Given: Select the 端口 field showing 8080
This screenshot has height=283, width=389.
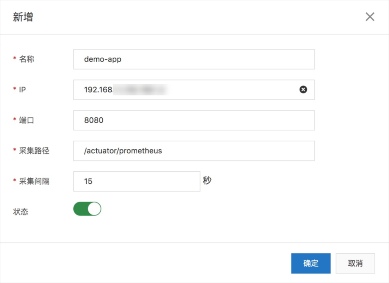Looking at the screenshot, I should pos(194,120).
